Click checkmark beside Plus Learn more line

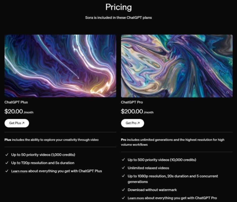7,171
